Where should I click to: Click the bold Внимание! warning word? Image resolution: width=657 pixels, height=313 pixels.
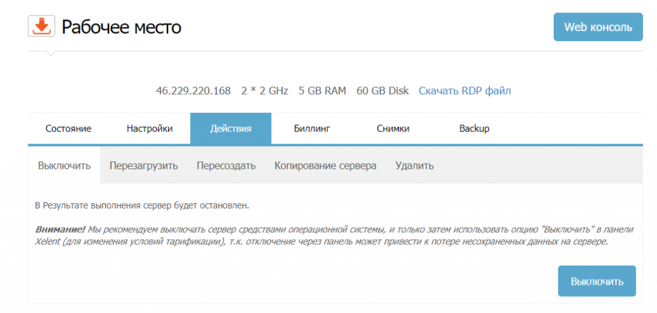[x=60, y=230]
